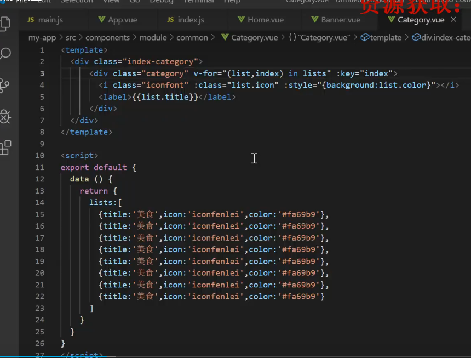Click Category.vue file in the breadcrumb

(x=250, y=38)
